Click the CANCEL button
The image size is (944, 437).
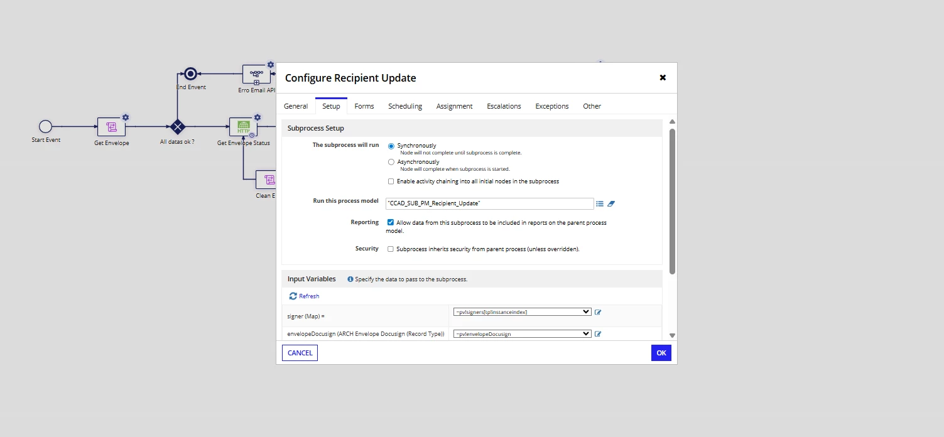tap(300, 353)
